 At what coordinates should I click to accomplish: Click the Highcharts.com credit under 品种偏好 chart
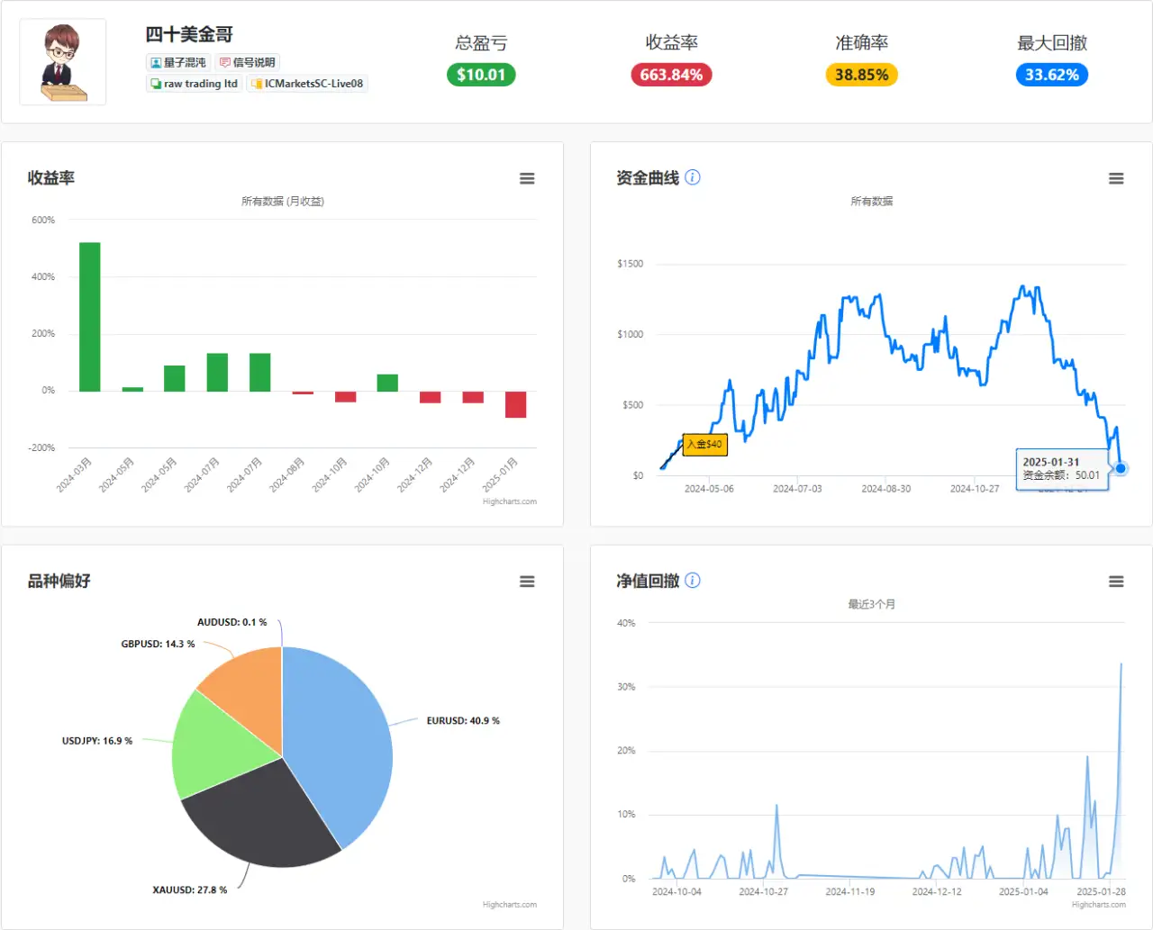[x=509, y=905]
